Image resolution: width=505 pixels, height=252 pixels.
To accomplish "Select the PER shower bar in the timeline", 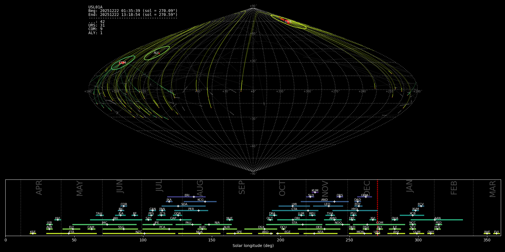I will 191,211.
